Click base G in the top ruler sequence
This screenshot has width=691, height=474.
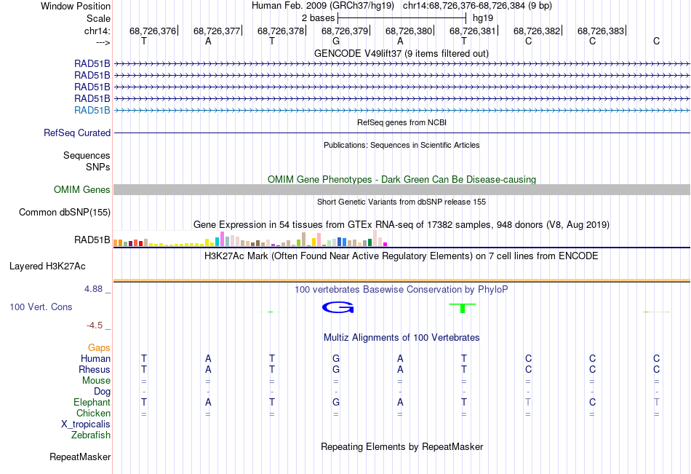336,41
